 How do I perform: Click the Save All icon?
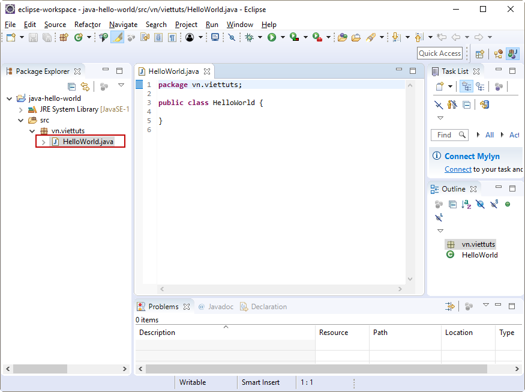point(47,37)
